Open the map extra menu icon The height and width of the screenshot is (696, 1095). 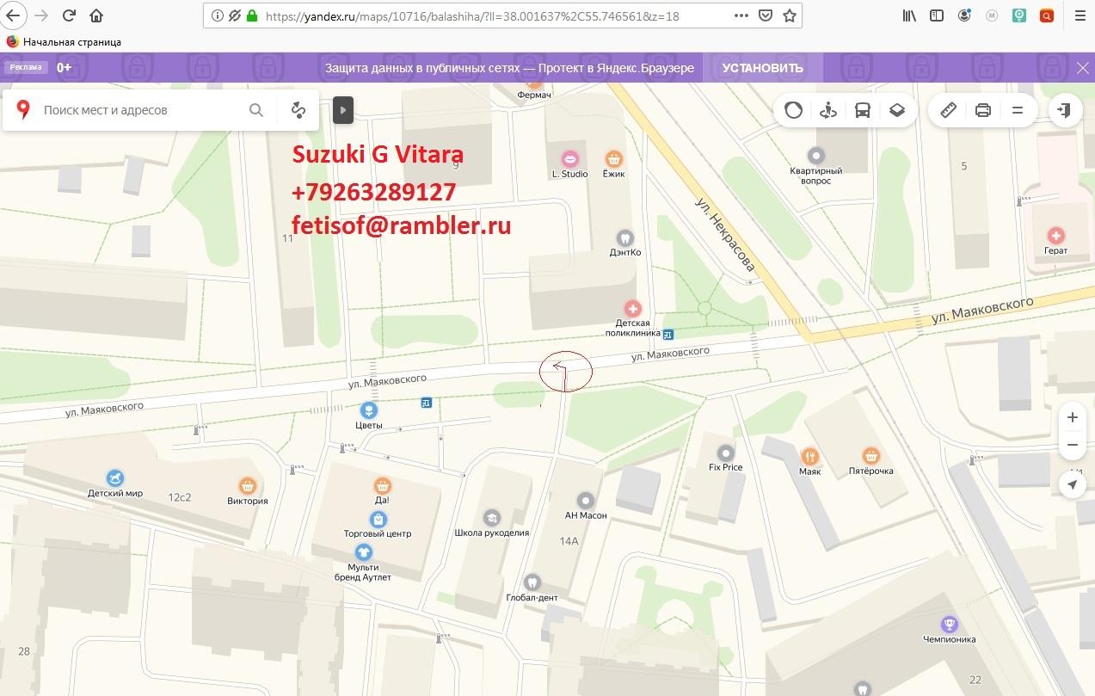[x=1018, y=110]
